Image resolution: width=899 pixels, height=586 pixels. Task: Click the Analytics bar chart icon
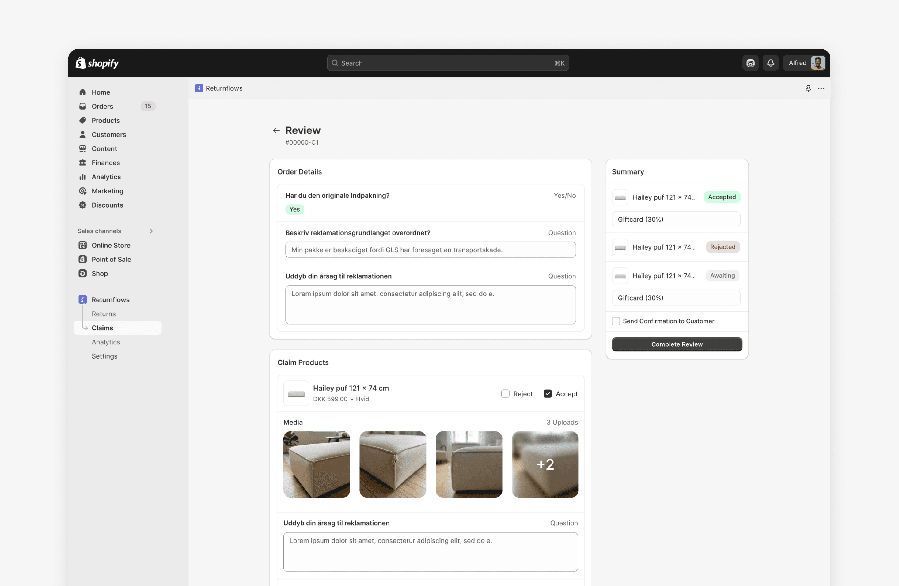[83, 177]
